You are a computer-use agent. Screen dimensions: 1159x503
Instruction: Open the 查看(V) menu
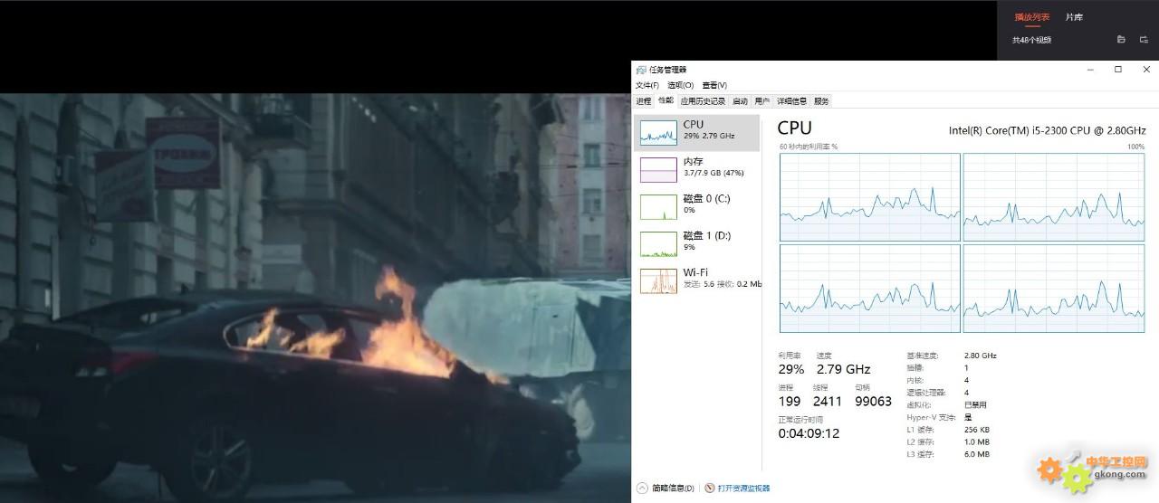714,85
